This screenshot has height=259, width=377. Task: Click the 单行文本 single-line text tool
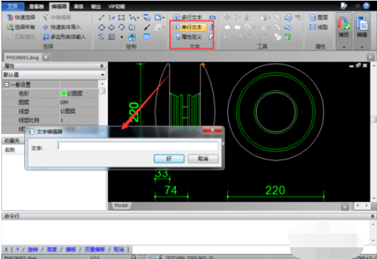(x=190, y=27)
